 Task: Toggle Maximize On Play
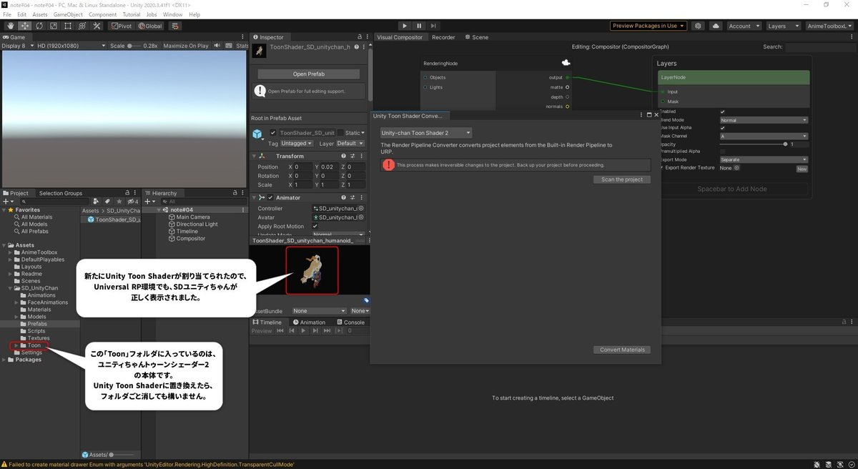(x=186, y=46)
